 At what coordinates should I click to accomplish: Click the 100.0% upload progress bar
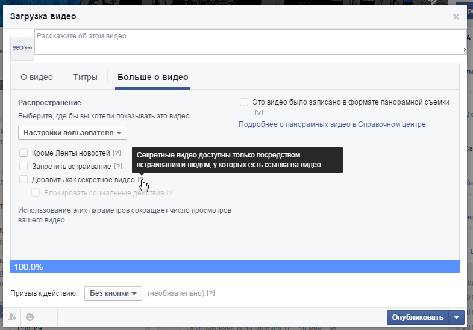pyautogui.click(x=235, y=267)
